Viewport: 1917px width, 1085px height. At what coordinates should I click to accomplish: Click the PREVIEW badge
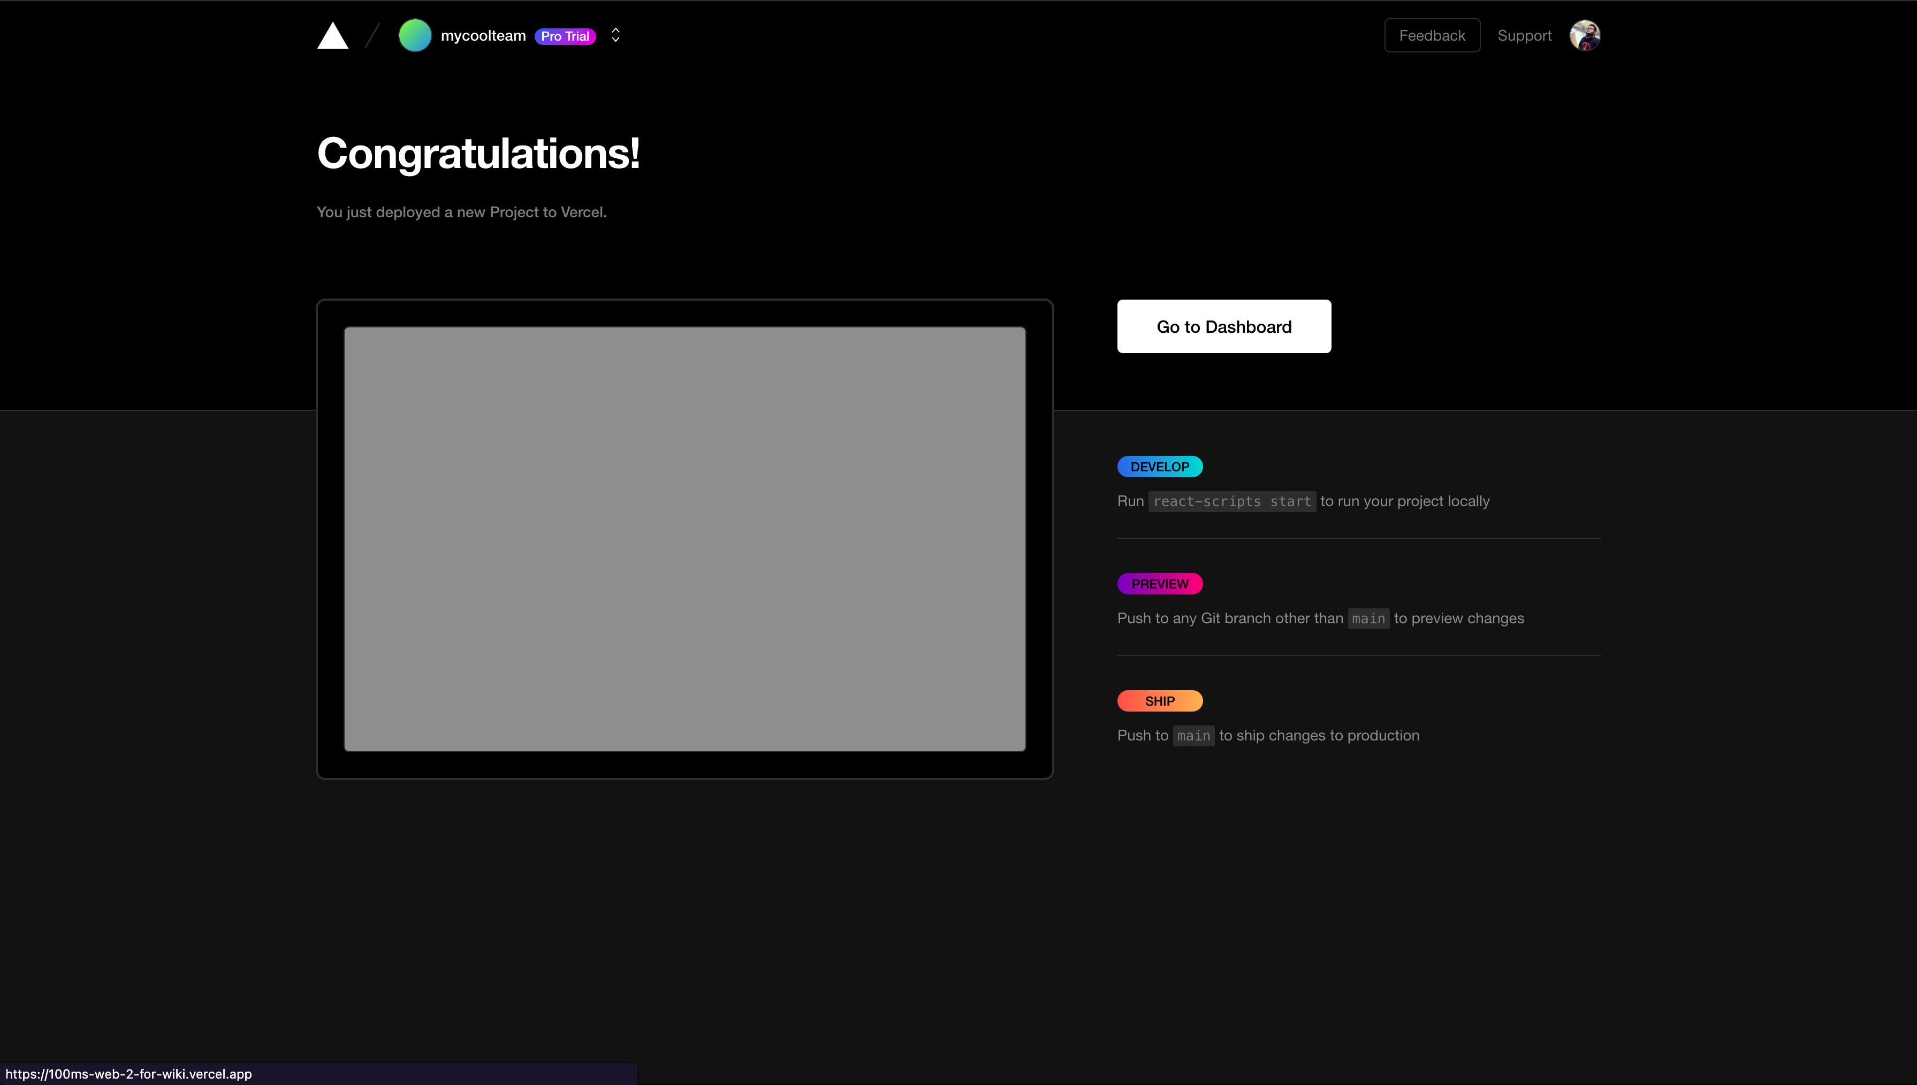pyautogui.click(x=1160, y=584)
